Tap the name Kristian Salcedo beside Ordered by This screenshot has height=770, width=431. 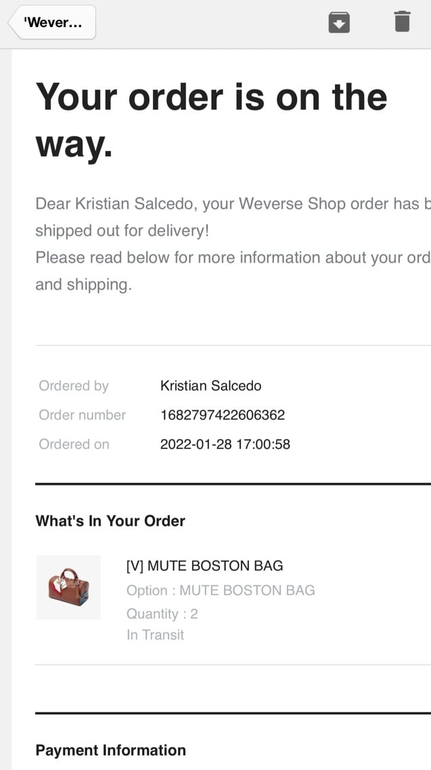(210, 386)
